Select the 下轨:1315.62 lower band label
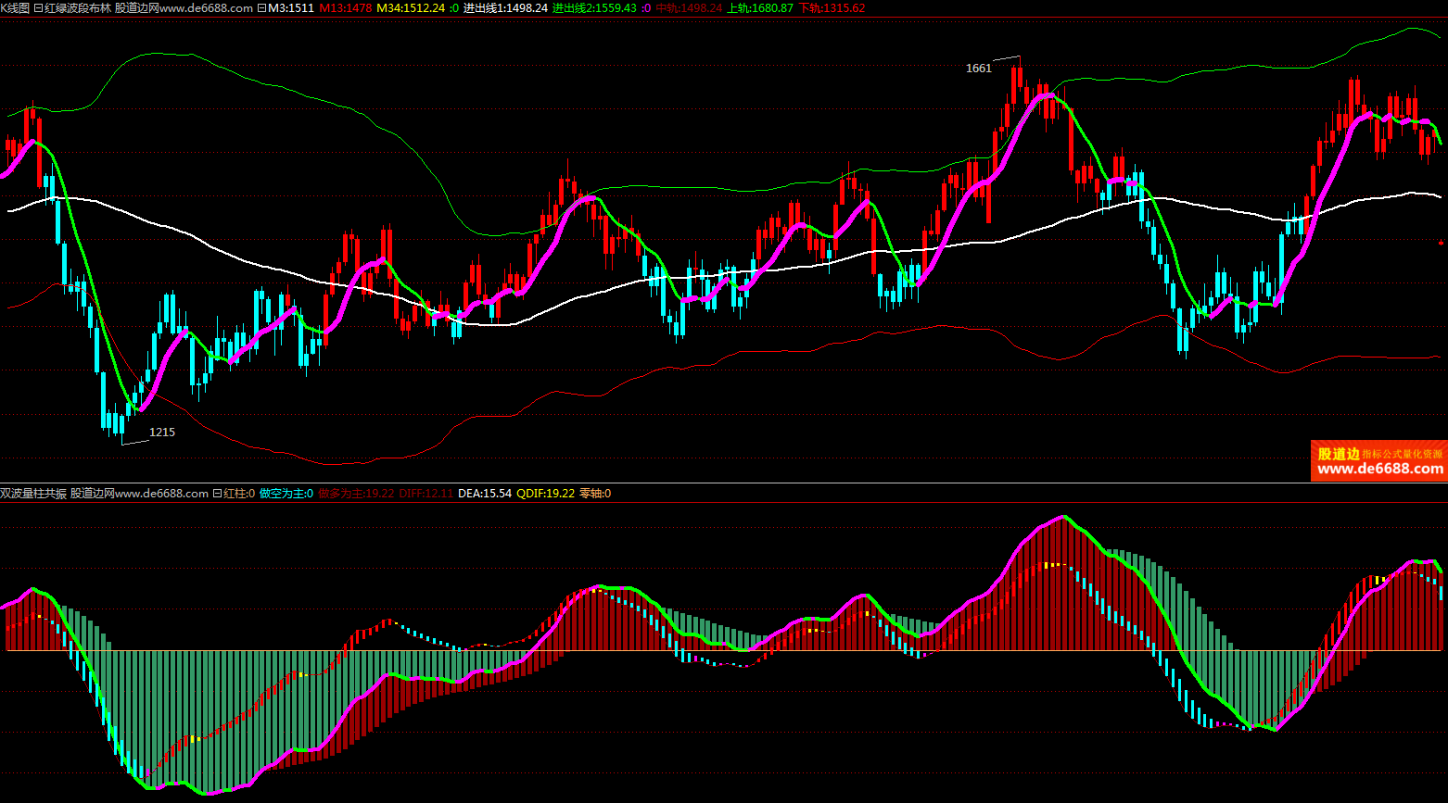Viewport: 1448px width, 803px height. [832, 7]
